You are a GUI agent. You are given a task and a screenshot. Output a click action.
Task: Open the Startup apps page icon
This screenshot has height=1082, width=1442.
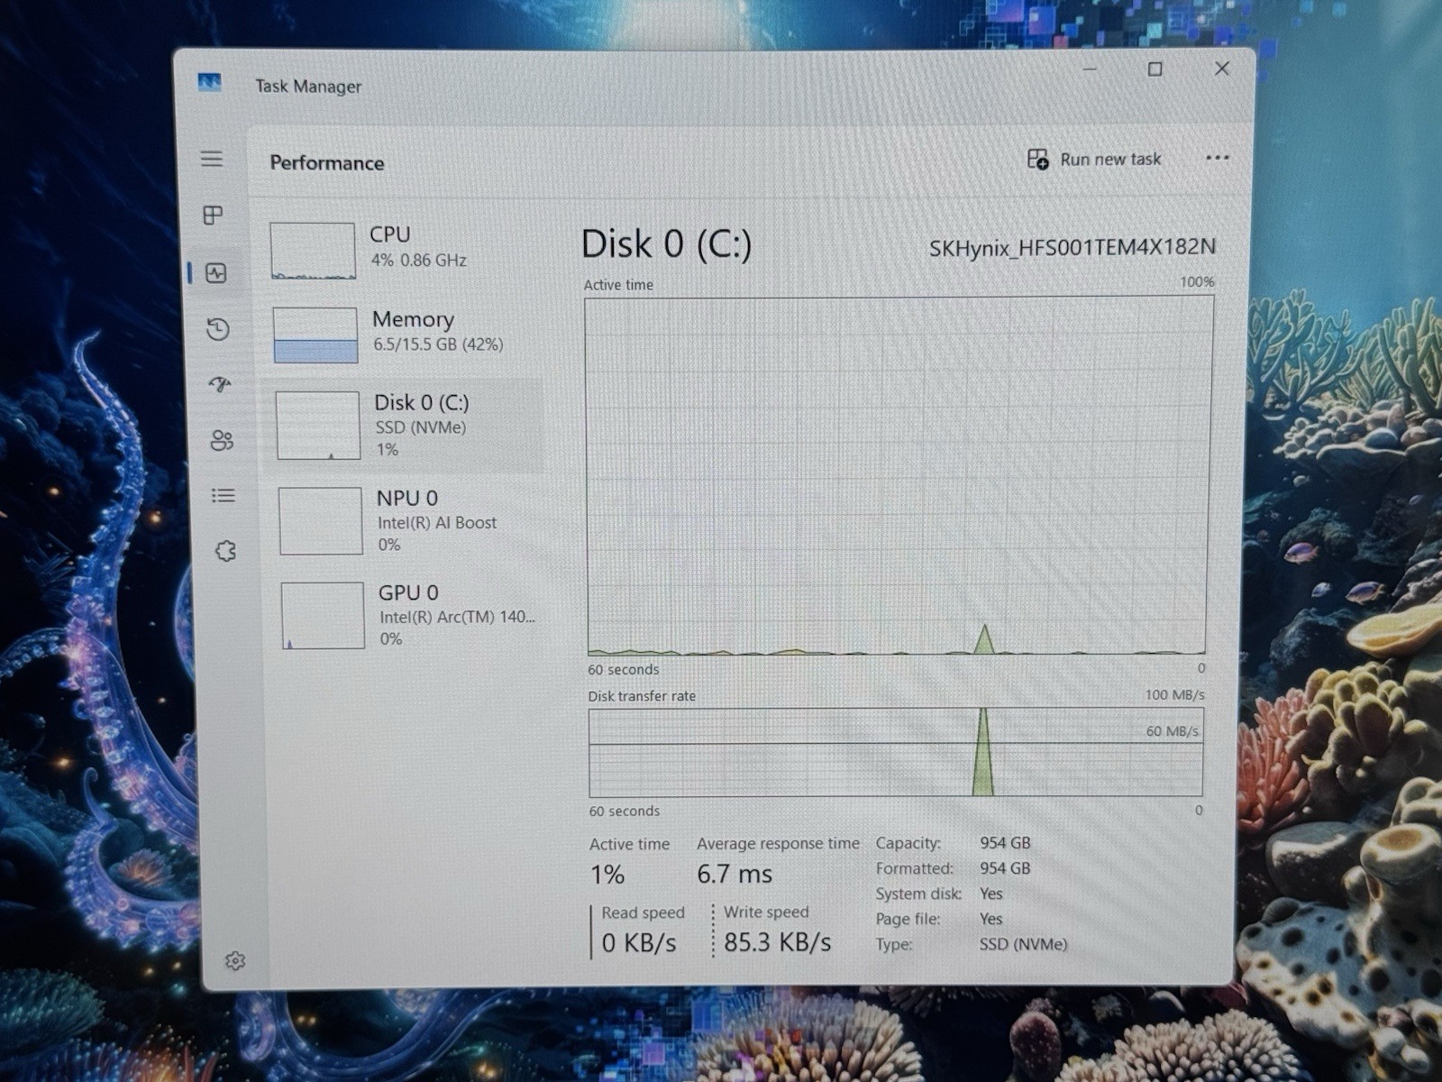tap(220, 384)
